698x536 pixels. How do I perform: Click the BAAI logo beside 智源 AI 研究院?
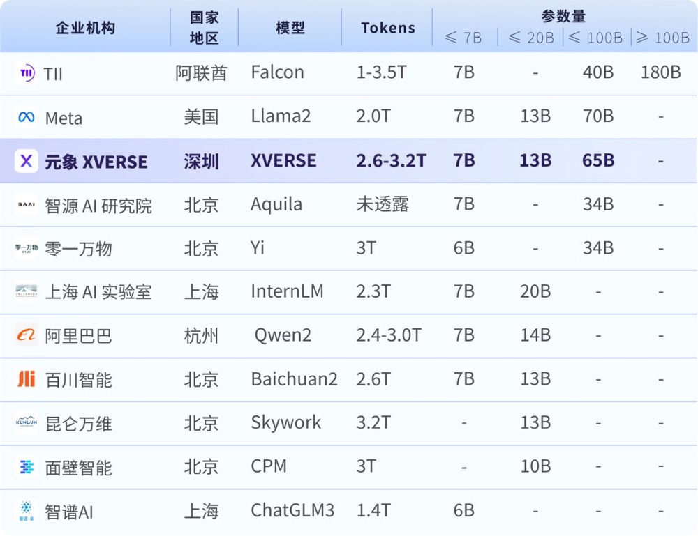(27, 205)
